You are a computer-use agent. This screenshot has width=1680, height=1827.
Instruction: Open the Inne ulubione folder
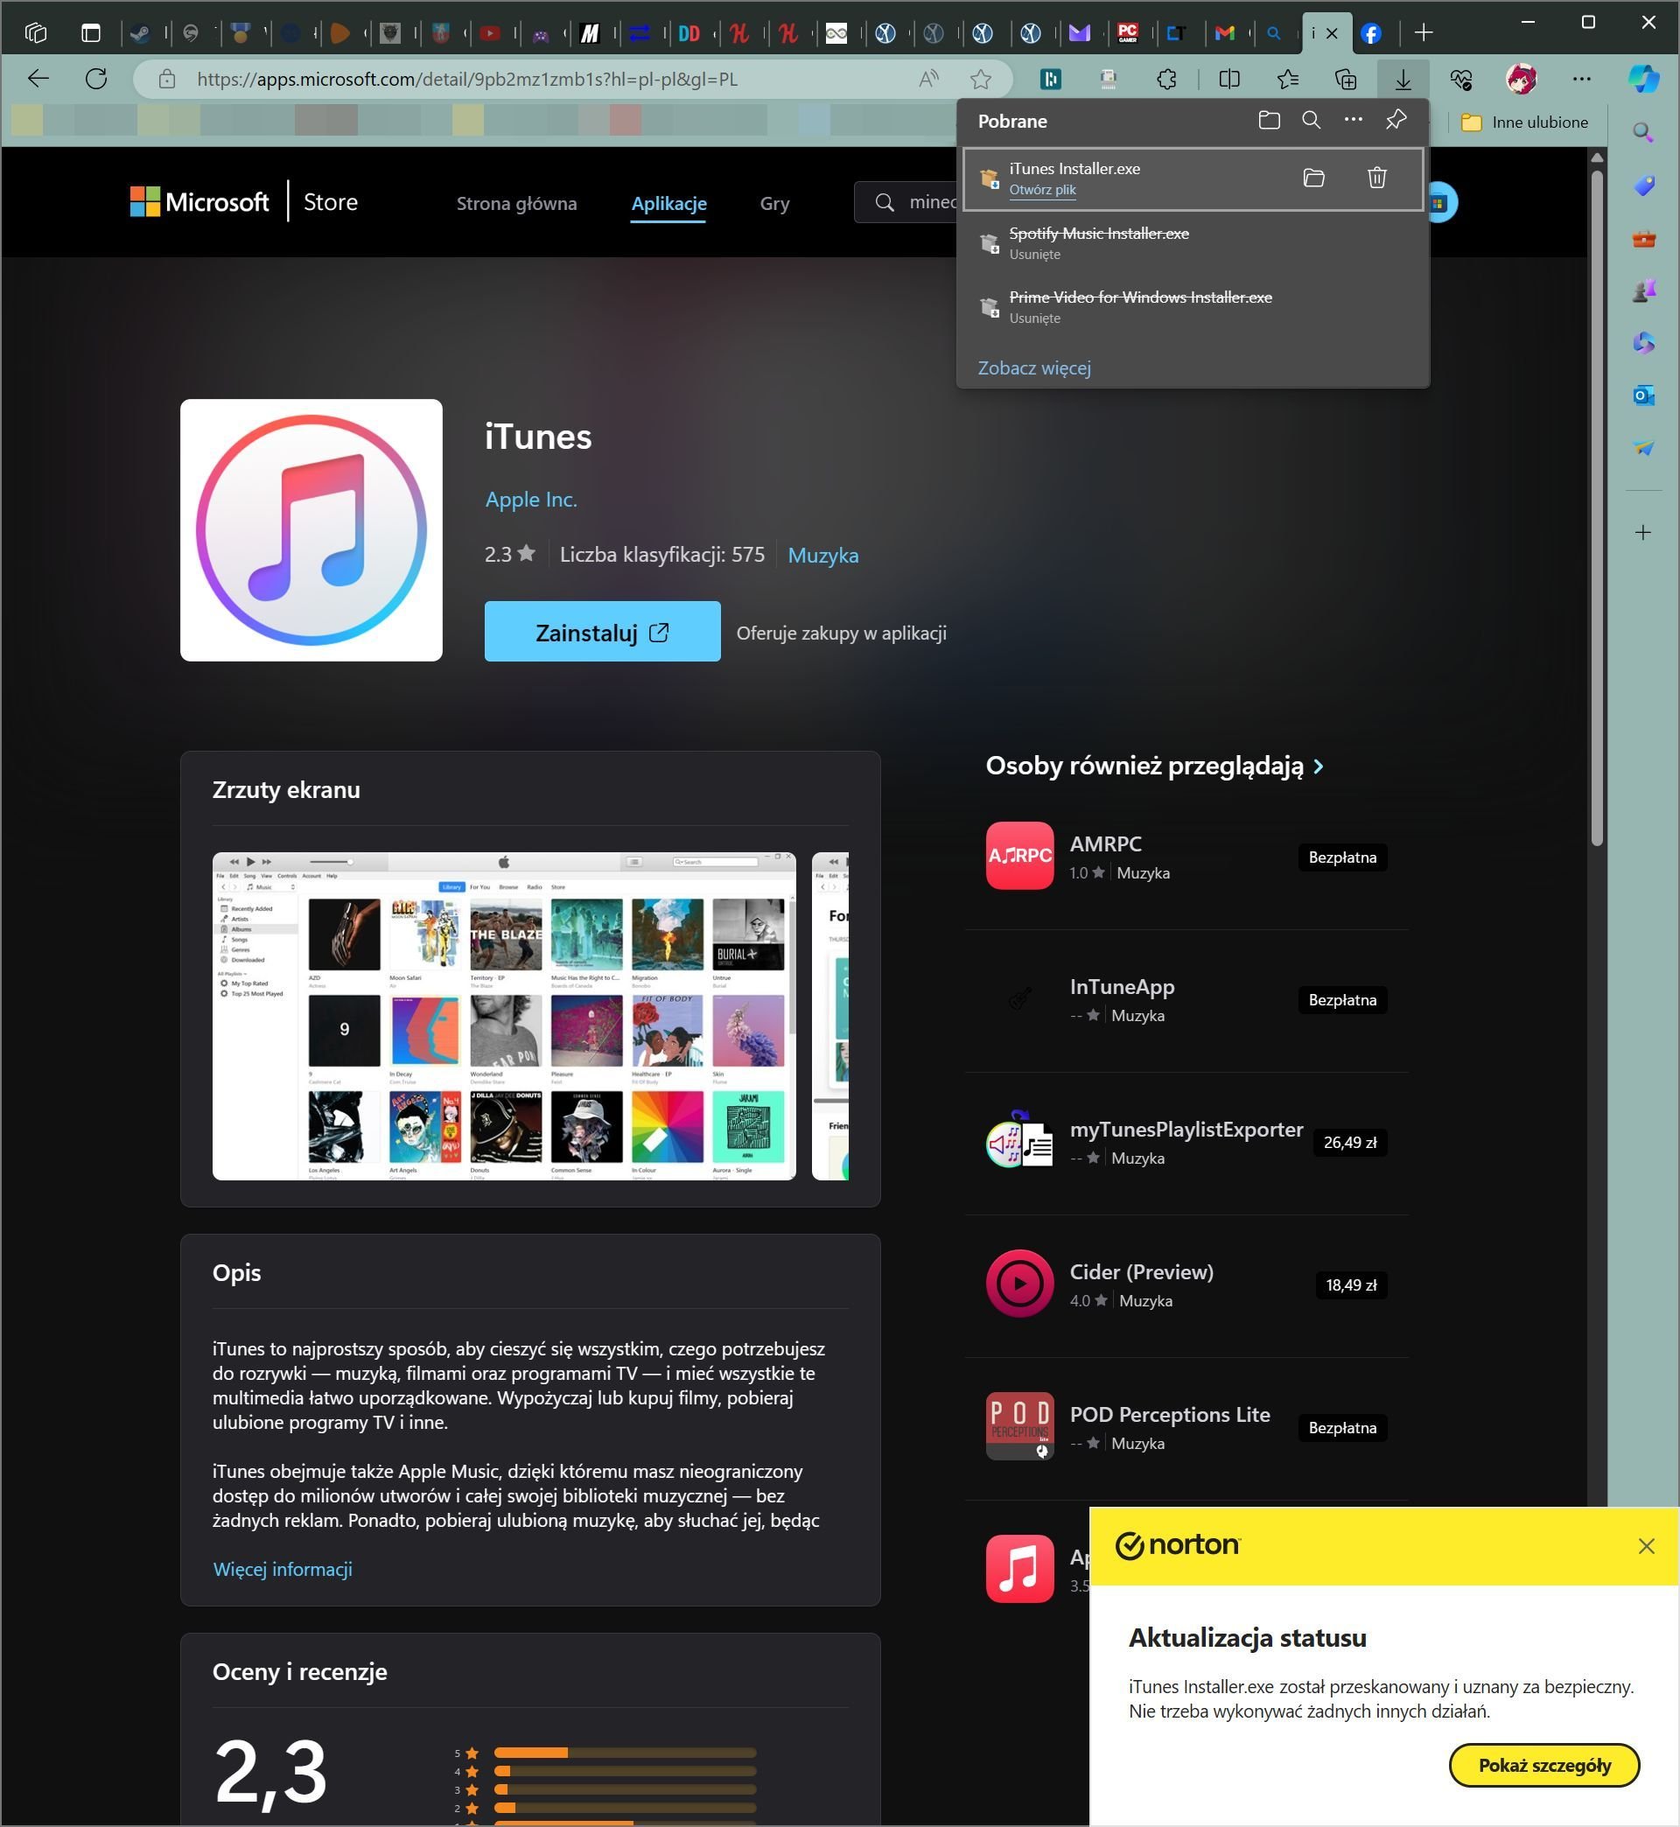click(x=1524, y=122)
